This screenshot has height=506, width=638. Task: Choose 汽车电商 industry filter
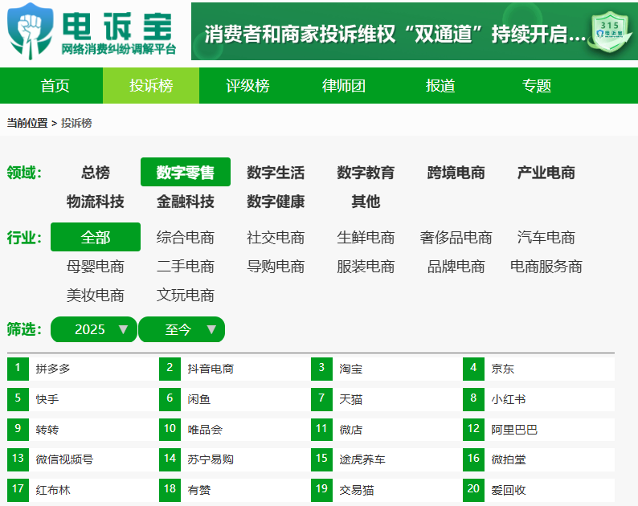(546, 237)
